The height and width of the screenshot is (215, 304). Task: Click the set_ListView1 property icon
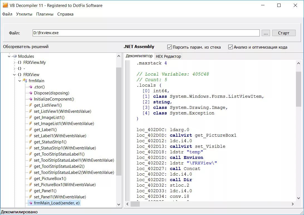pyautogui.click(x=31, y=111)
